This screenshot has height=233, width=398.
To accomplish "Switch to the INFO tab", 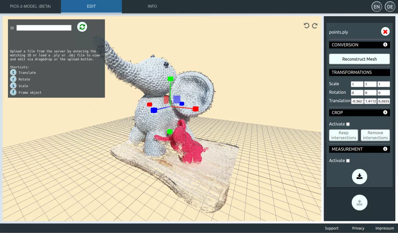I will (152, 6).
